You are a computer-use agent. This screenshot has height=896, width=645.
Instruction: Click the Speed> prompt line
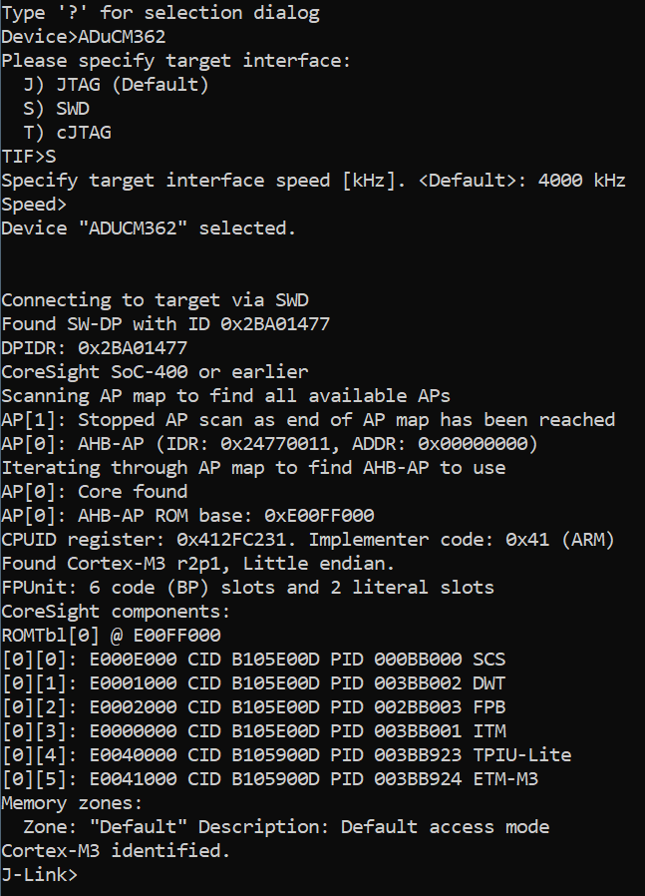click(x=34, y=205)
